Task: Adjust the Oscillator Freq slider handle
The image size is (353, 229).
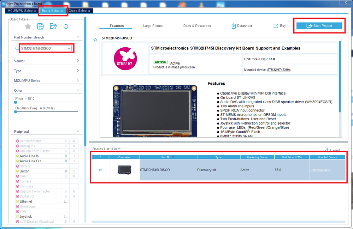Action: pos(16,112)
